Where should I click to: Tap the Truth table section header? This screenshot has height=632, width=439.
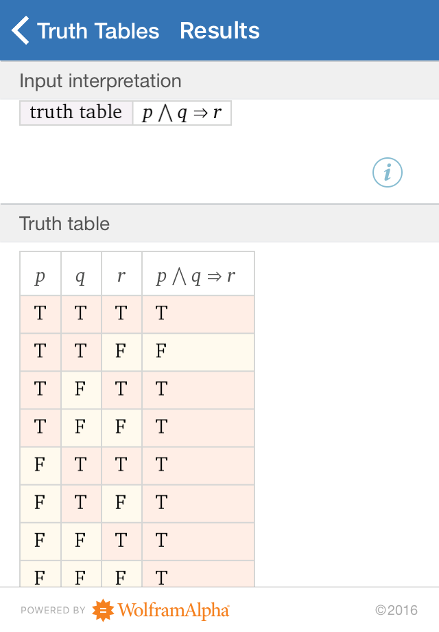click(64, 224)
